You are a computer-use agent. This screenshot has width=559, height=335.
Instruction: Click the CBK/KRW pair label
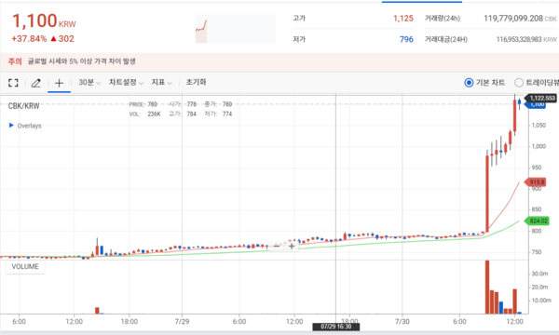coord(23,106)
